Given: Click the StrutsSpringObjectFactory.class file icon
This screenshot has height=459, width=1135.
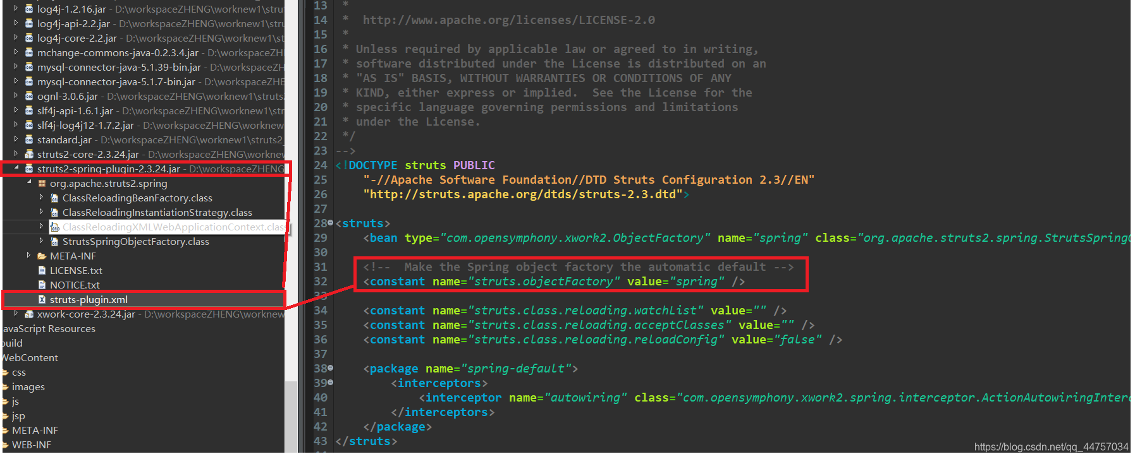Looking at the screenshot, I should 54,242.
